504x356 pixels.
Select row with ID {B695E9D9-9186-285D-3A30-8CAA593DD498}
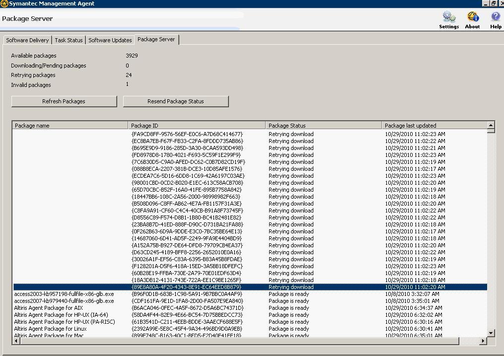(x=250, y=148)
